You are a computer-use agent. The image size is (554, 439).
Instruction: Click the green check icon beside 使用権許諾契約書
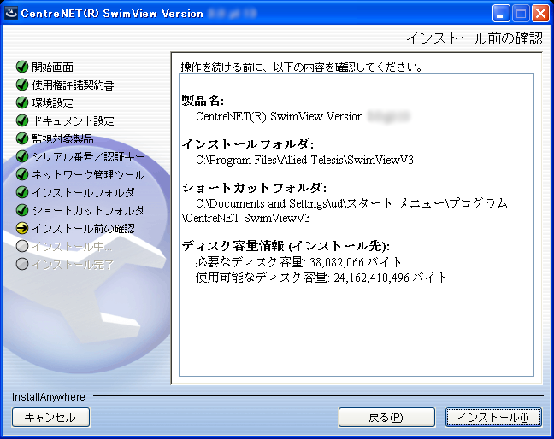tap(22, 85)
